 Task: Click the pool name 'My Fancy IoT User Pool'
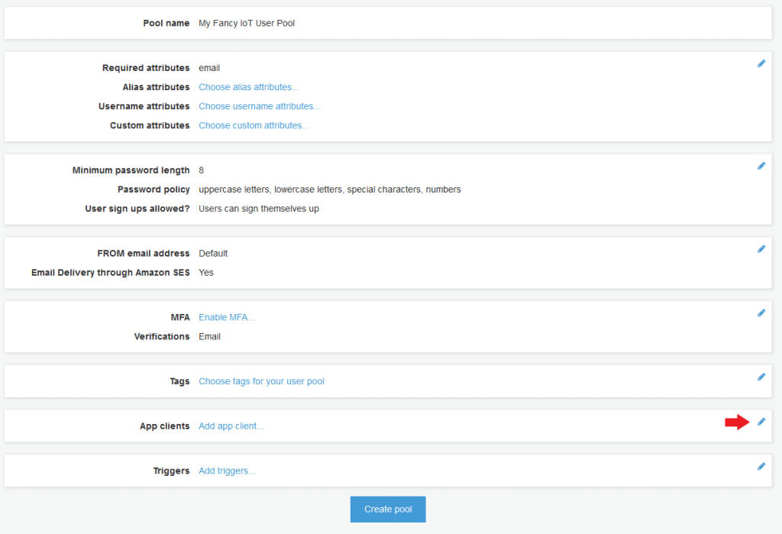pyautogui.click(x=247, y=23)
